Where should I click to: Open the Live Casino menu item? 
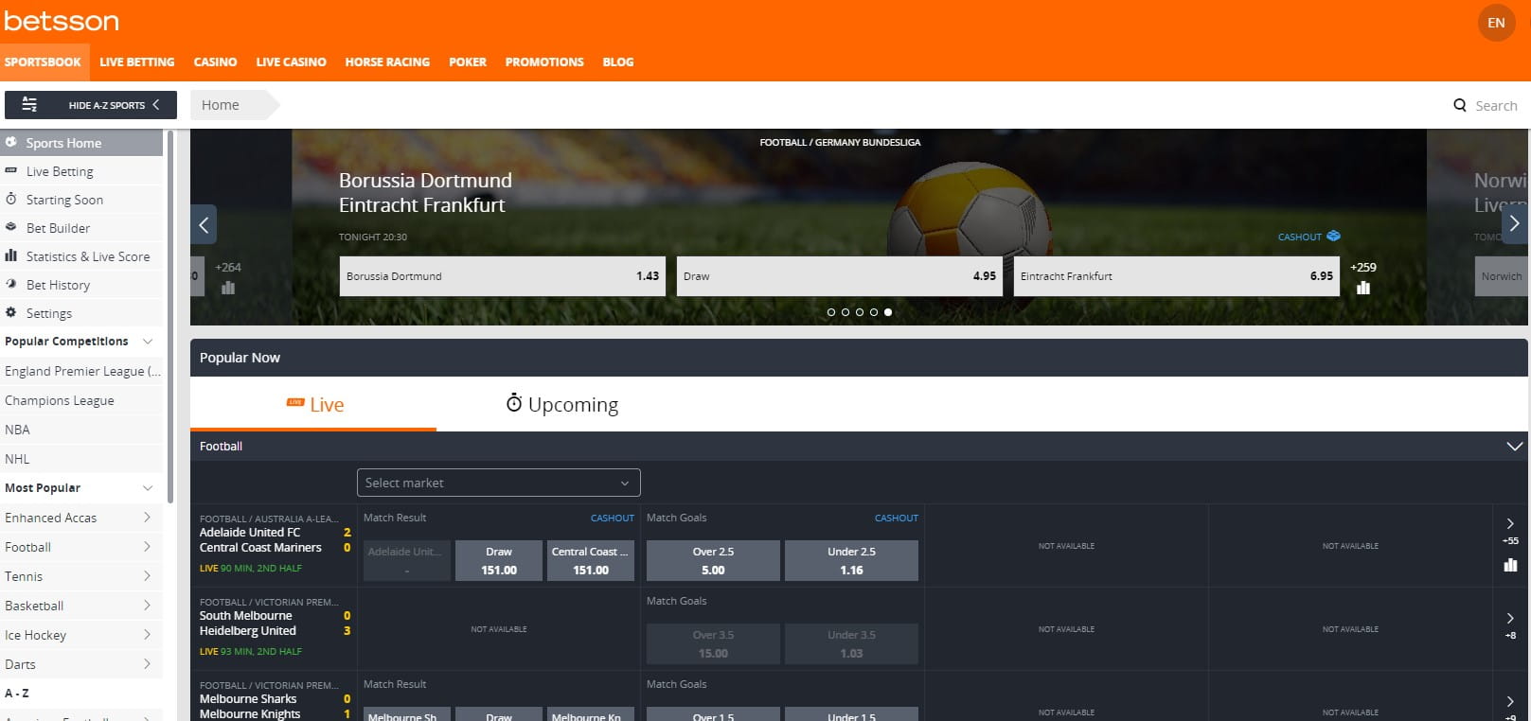pos(291,62)
